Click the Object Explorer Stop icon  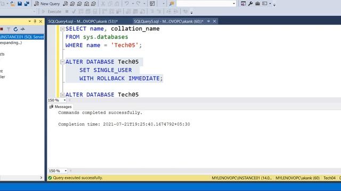click(x=2, y=29)
